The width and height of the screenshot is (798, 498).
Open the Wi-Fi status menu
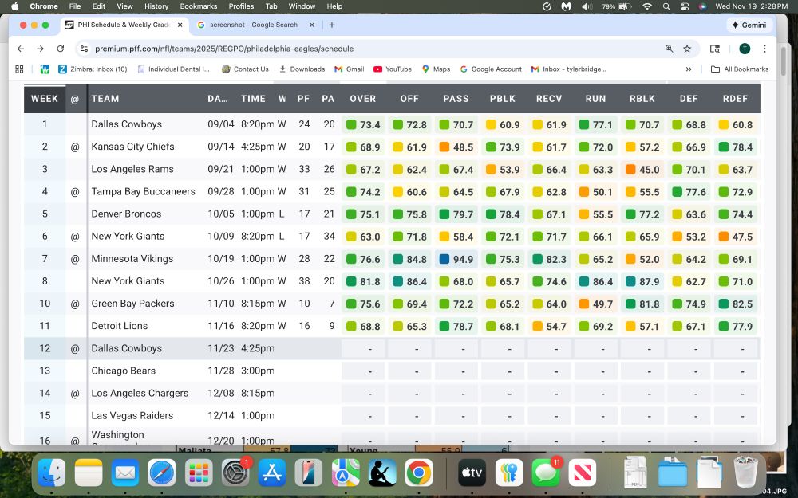(x=647, y=6)
